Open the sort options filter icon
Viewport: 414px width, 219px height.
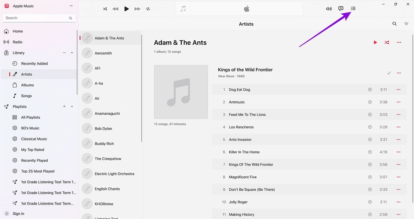coord(406,24)
